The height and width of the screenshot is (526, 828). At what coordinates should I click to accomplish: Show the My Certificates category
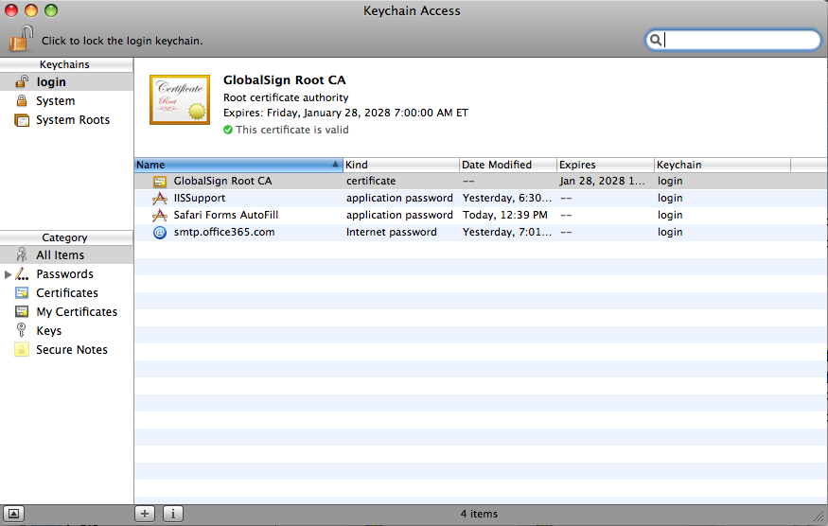pyautogui.click(x=66, y=312)
